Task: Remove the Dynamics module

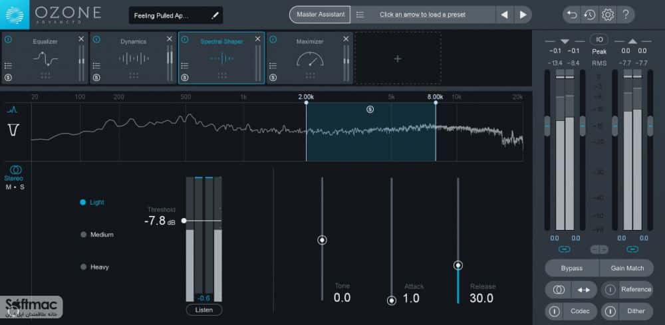Action: tap(170, 39)
